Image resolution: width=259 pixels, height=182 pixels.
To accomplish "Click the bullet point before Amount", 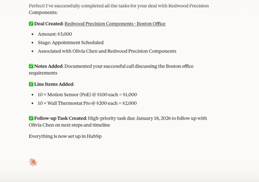I will [32, 34].
